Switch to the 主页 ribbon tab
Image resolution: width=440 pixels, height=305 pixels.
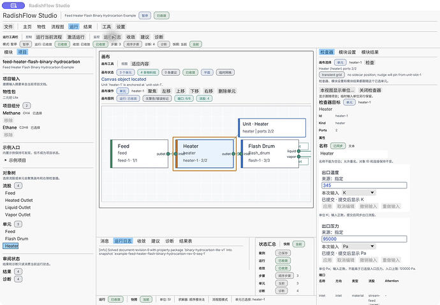pyautogui.click(x=27, y=27)
